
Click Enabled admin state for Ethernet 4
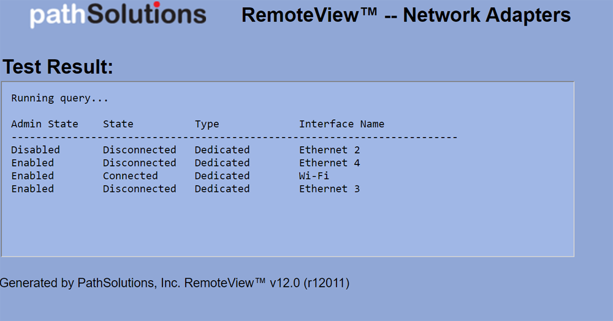(x=32, y=163)
